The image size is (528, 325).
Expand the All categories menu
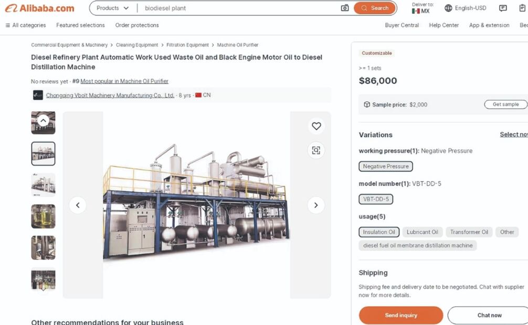point(25,25)
